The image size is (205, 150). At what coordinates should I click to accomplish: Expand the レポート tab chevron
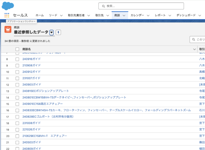click(170, 16)
